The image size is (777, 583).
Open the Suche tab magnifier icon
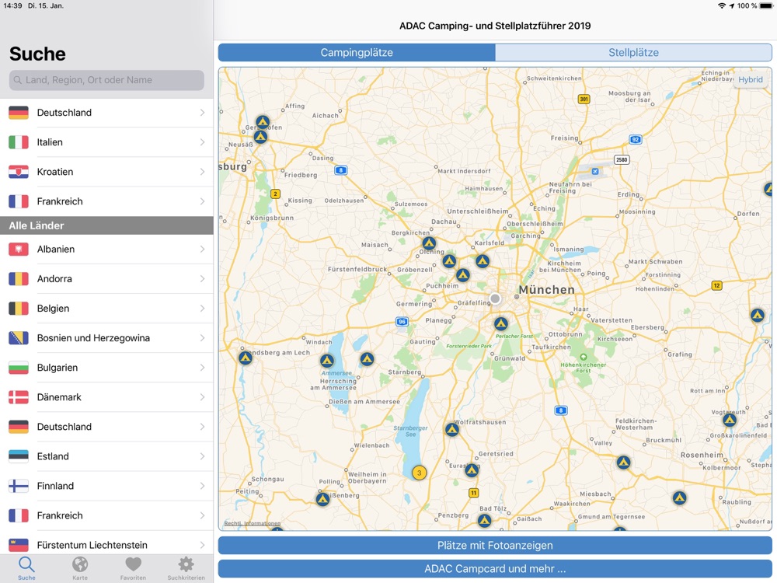click(26, 564)
